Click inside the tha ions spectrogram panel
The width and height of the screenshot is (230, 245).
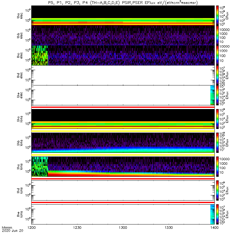[123, 119]
